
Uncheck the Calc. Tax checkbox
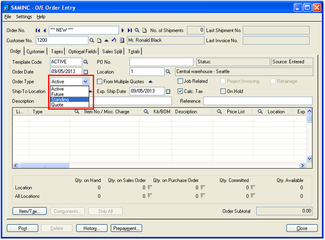point(180,91)
